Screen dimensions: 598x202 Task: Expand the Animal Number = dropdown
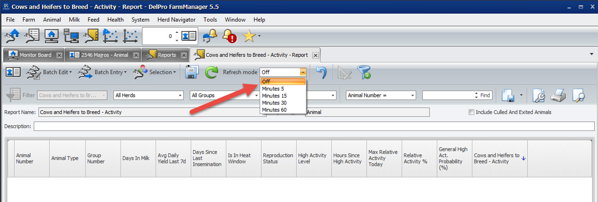(x=381, y=95)
